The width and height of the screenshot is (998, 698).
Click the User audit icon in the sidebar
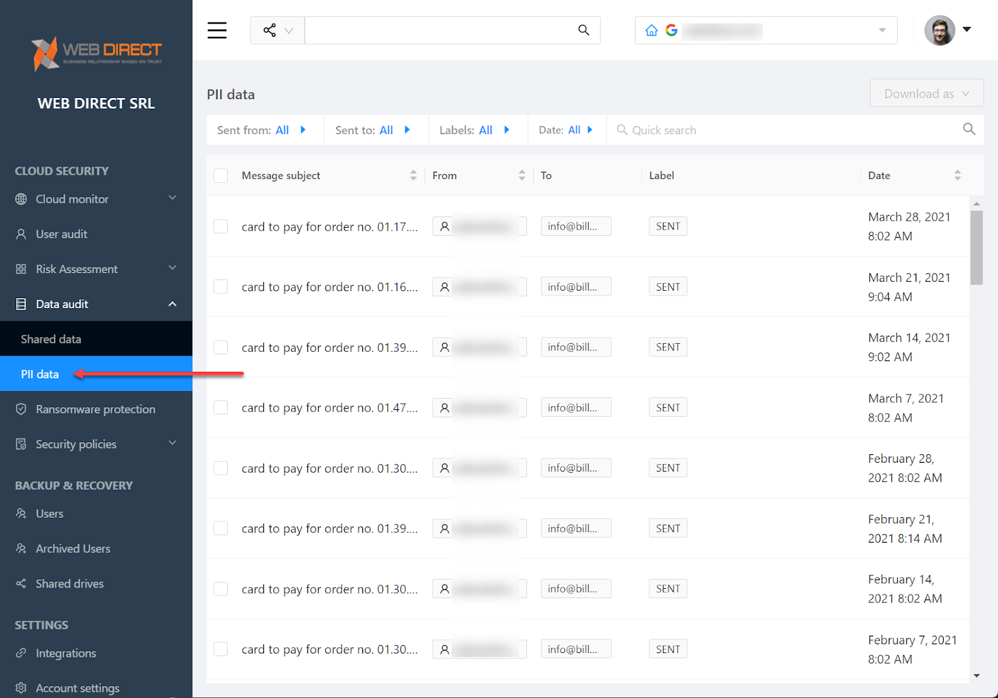[x=21, y=234]
